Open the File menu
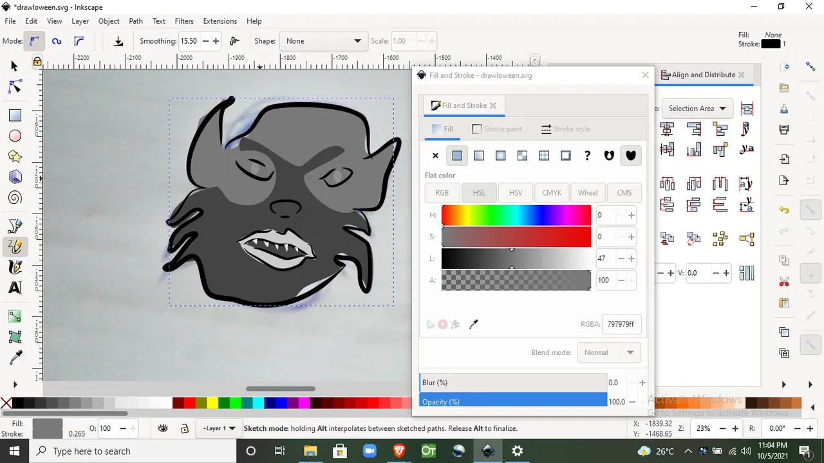 (10, 21)
